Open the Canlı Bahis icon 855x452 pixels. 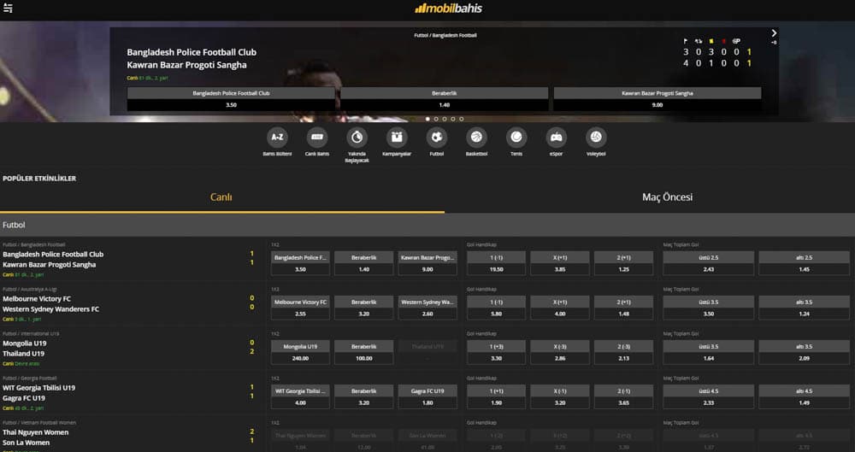click(317, 138)
